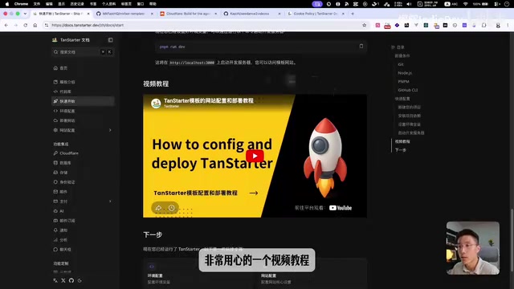514x289 pixels.
Task: Jump to 下一步 in table of contents
Action: coord(401,150)
